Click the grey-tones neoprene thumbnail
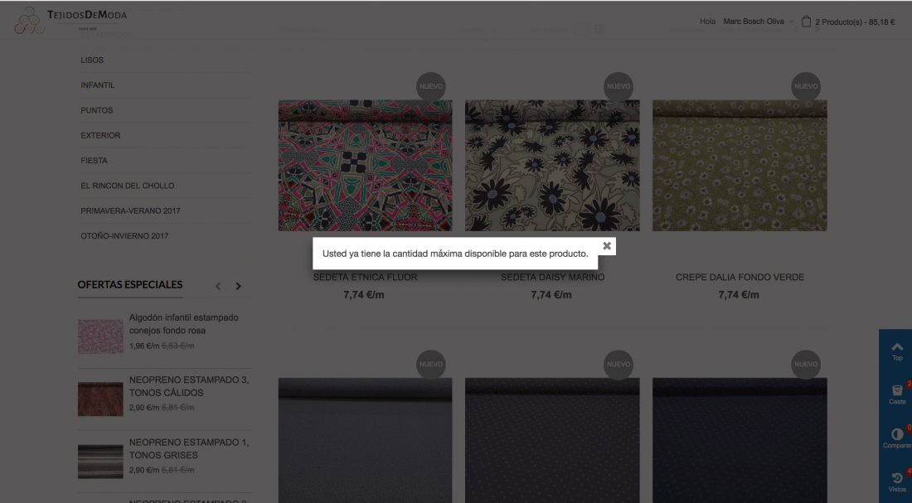Screen dimensions: 912x503 (100, 461)
